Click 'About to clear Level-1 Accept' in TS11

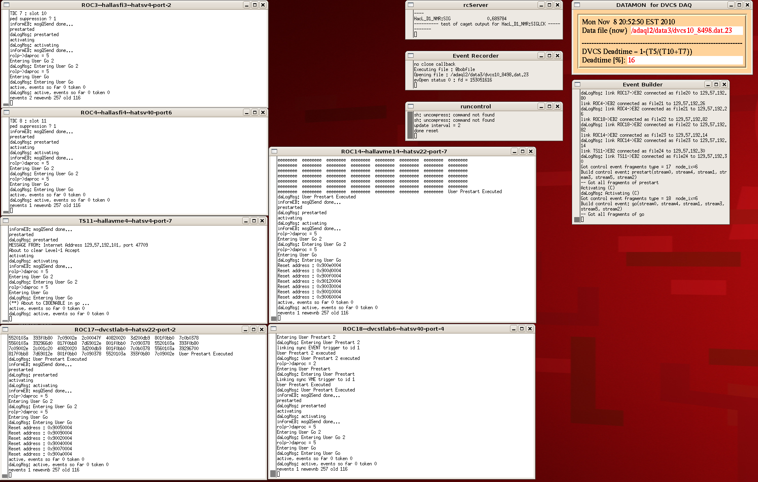point(44,250)
